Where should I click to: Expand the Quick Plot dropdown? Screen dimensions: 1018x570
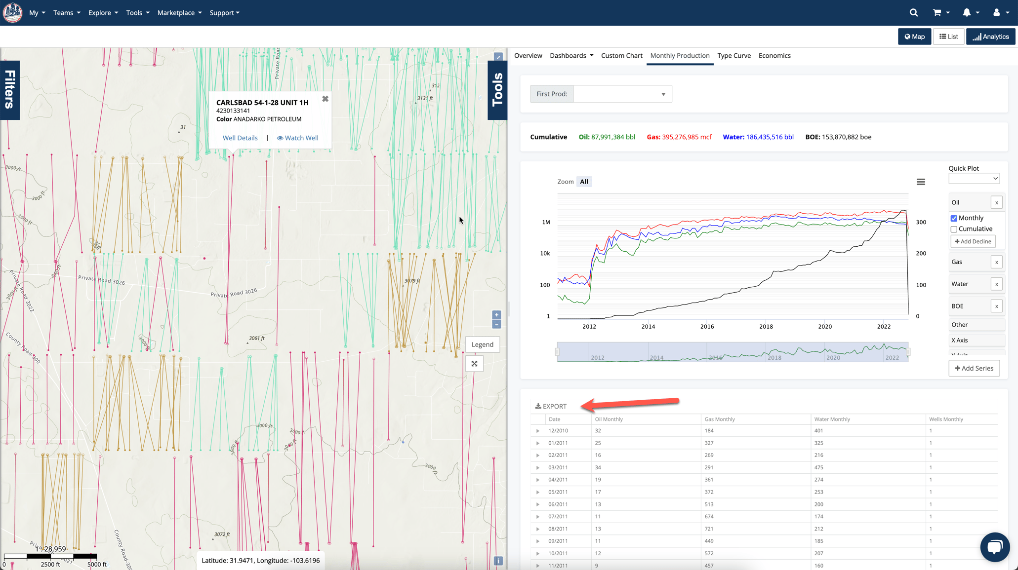coord(974,179)
